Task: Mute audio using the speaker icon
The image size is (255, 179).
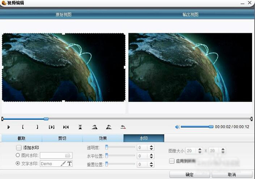Action: [x=177, y=127]
